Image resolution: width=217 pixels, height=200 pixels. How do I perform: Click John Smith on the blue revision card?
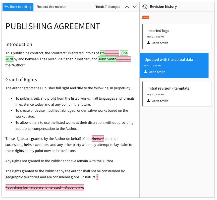click(157, 72)
